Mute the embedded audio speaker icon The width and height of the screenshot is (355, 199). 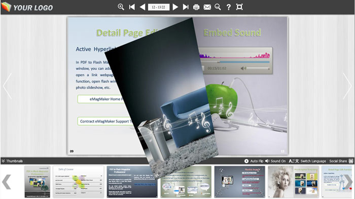(x=243, y=68)
